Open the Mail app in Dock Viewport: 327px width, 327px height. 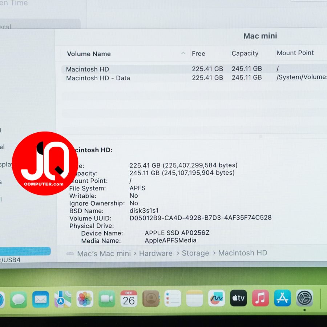[x=40, y=299]
